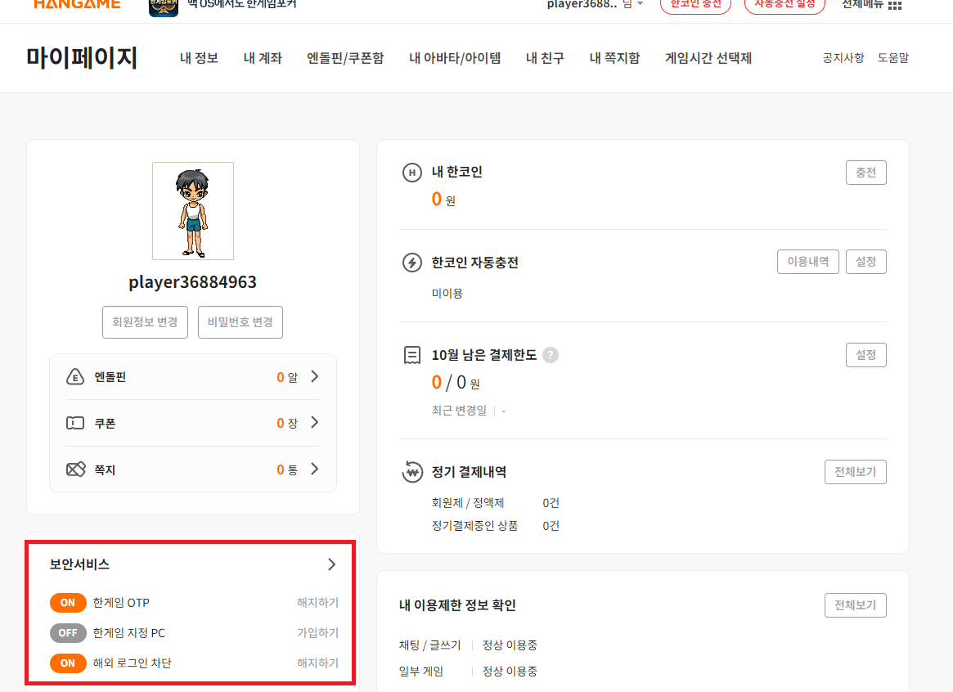Open 이용내역 for 한코인 자동충전
This screenshot has width=953, height=692.
point(807,262)
